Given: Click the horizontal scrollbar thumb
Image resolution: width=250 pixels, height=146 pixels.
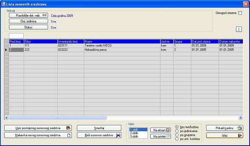Looking at the screenshot, I should click(58, 118).
